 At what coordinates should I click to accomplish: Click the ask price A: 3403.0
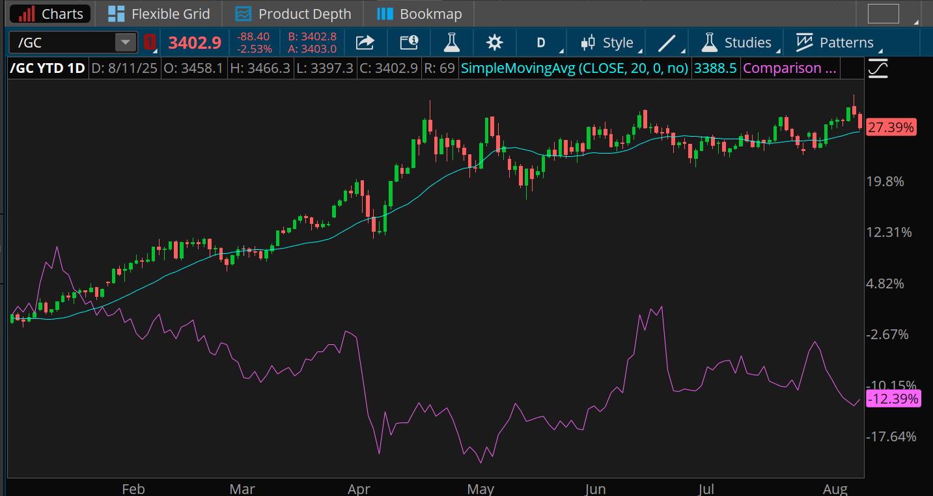point(312,49)
